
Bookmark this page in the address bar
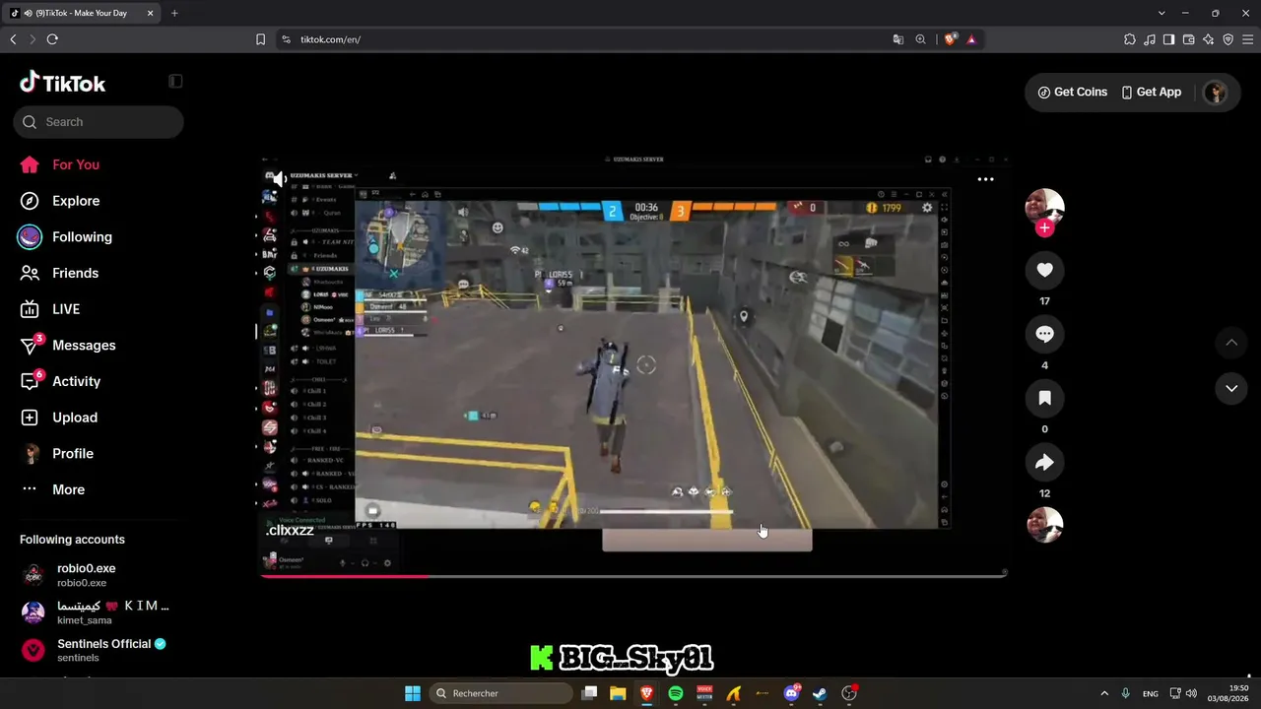coord(260,39)
